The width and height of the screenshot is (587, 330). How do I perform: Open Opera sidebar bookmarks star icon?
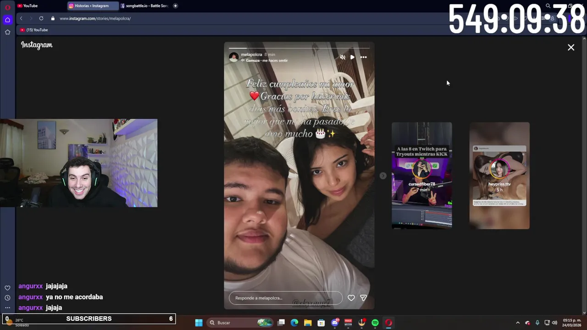point(7,32)
